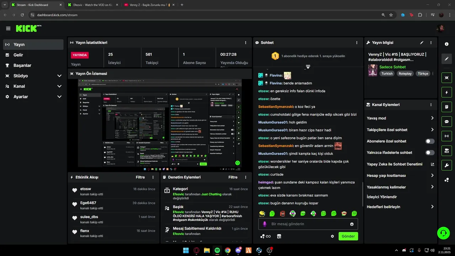
Task: Open a new browser tab
Action: point(182,5)
